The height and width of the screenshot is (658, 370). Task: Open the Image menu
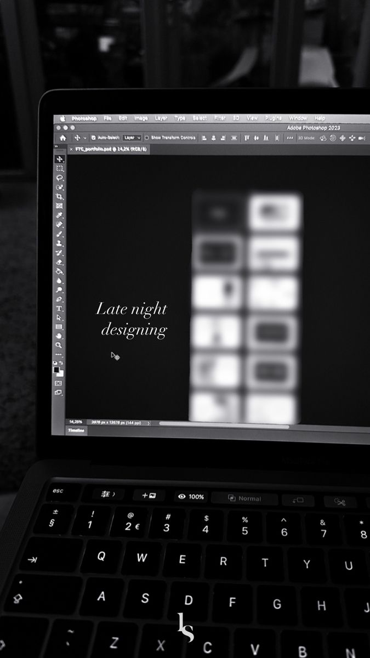pyautogui.click(x=141, y=118)
